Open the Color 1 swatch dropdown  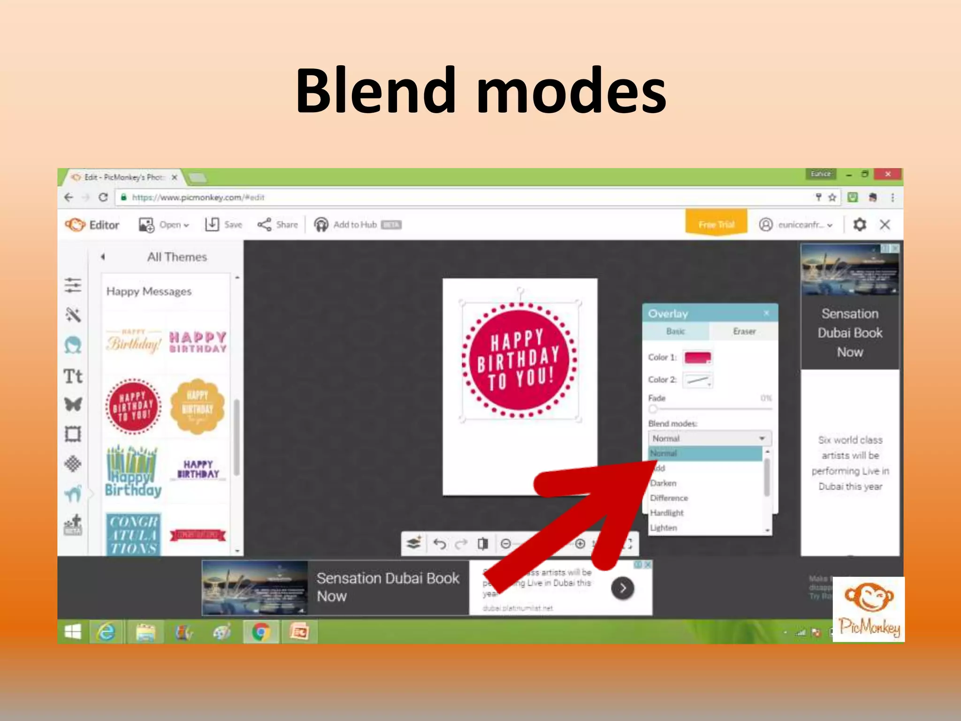pos(698,358)
